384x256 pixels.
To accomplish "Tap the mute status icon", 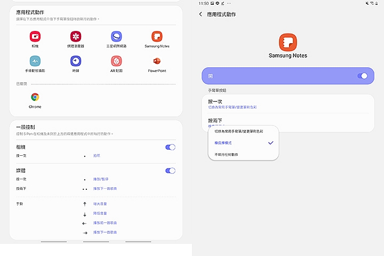I will point(367,3).
